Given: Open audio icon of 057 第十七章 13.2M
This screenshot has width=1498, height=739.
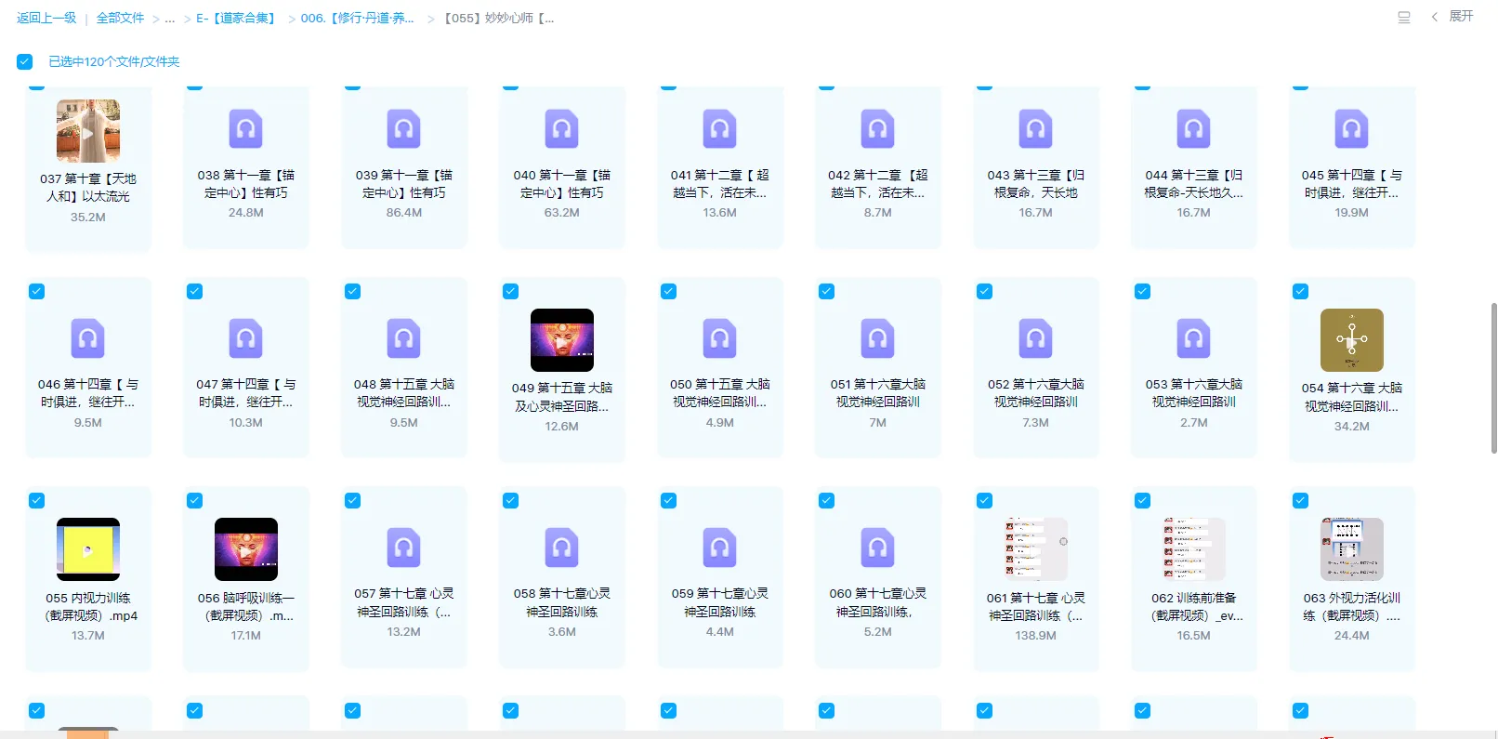Looking at the screenshot, I should point(403,548).
